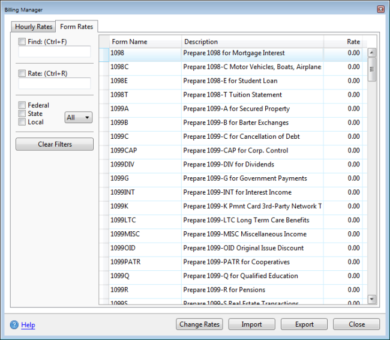Click the Export button
The height and width of the screenshot is (340, 390).
pos(304,324)
